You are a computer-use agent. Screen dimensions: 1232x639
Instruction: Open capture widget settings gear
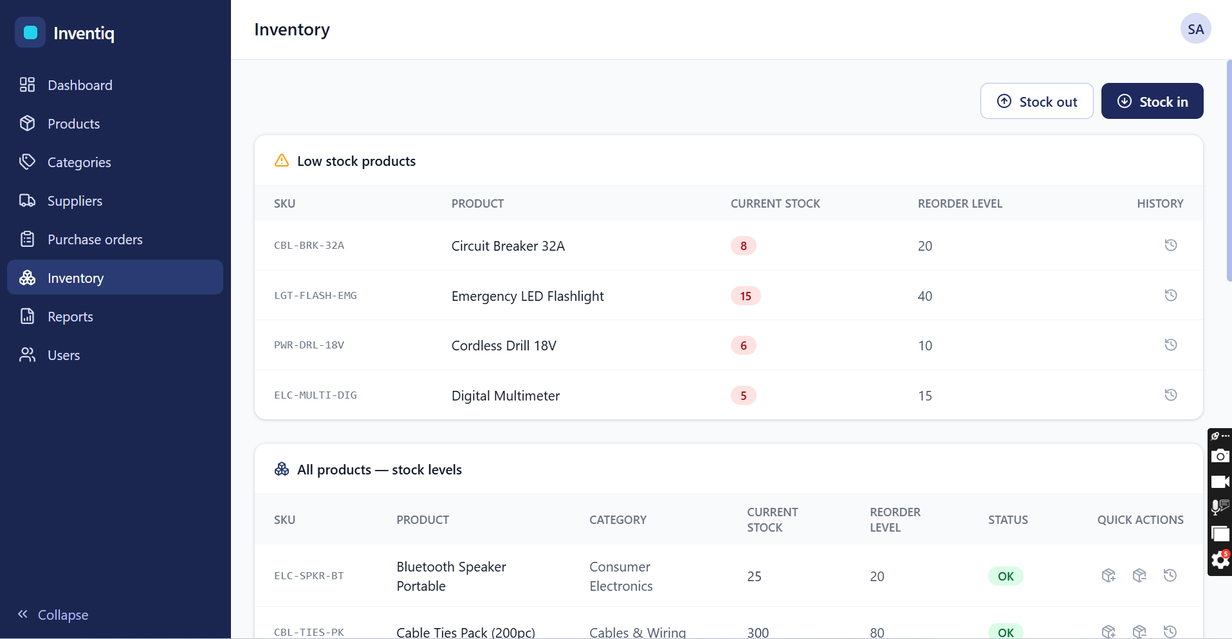pos(1220,560)
